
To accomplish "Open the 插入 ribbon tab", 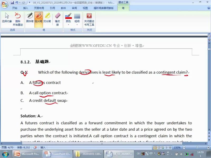I will click(x=26, y=8).
